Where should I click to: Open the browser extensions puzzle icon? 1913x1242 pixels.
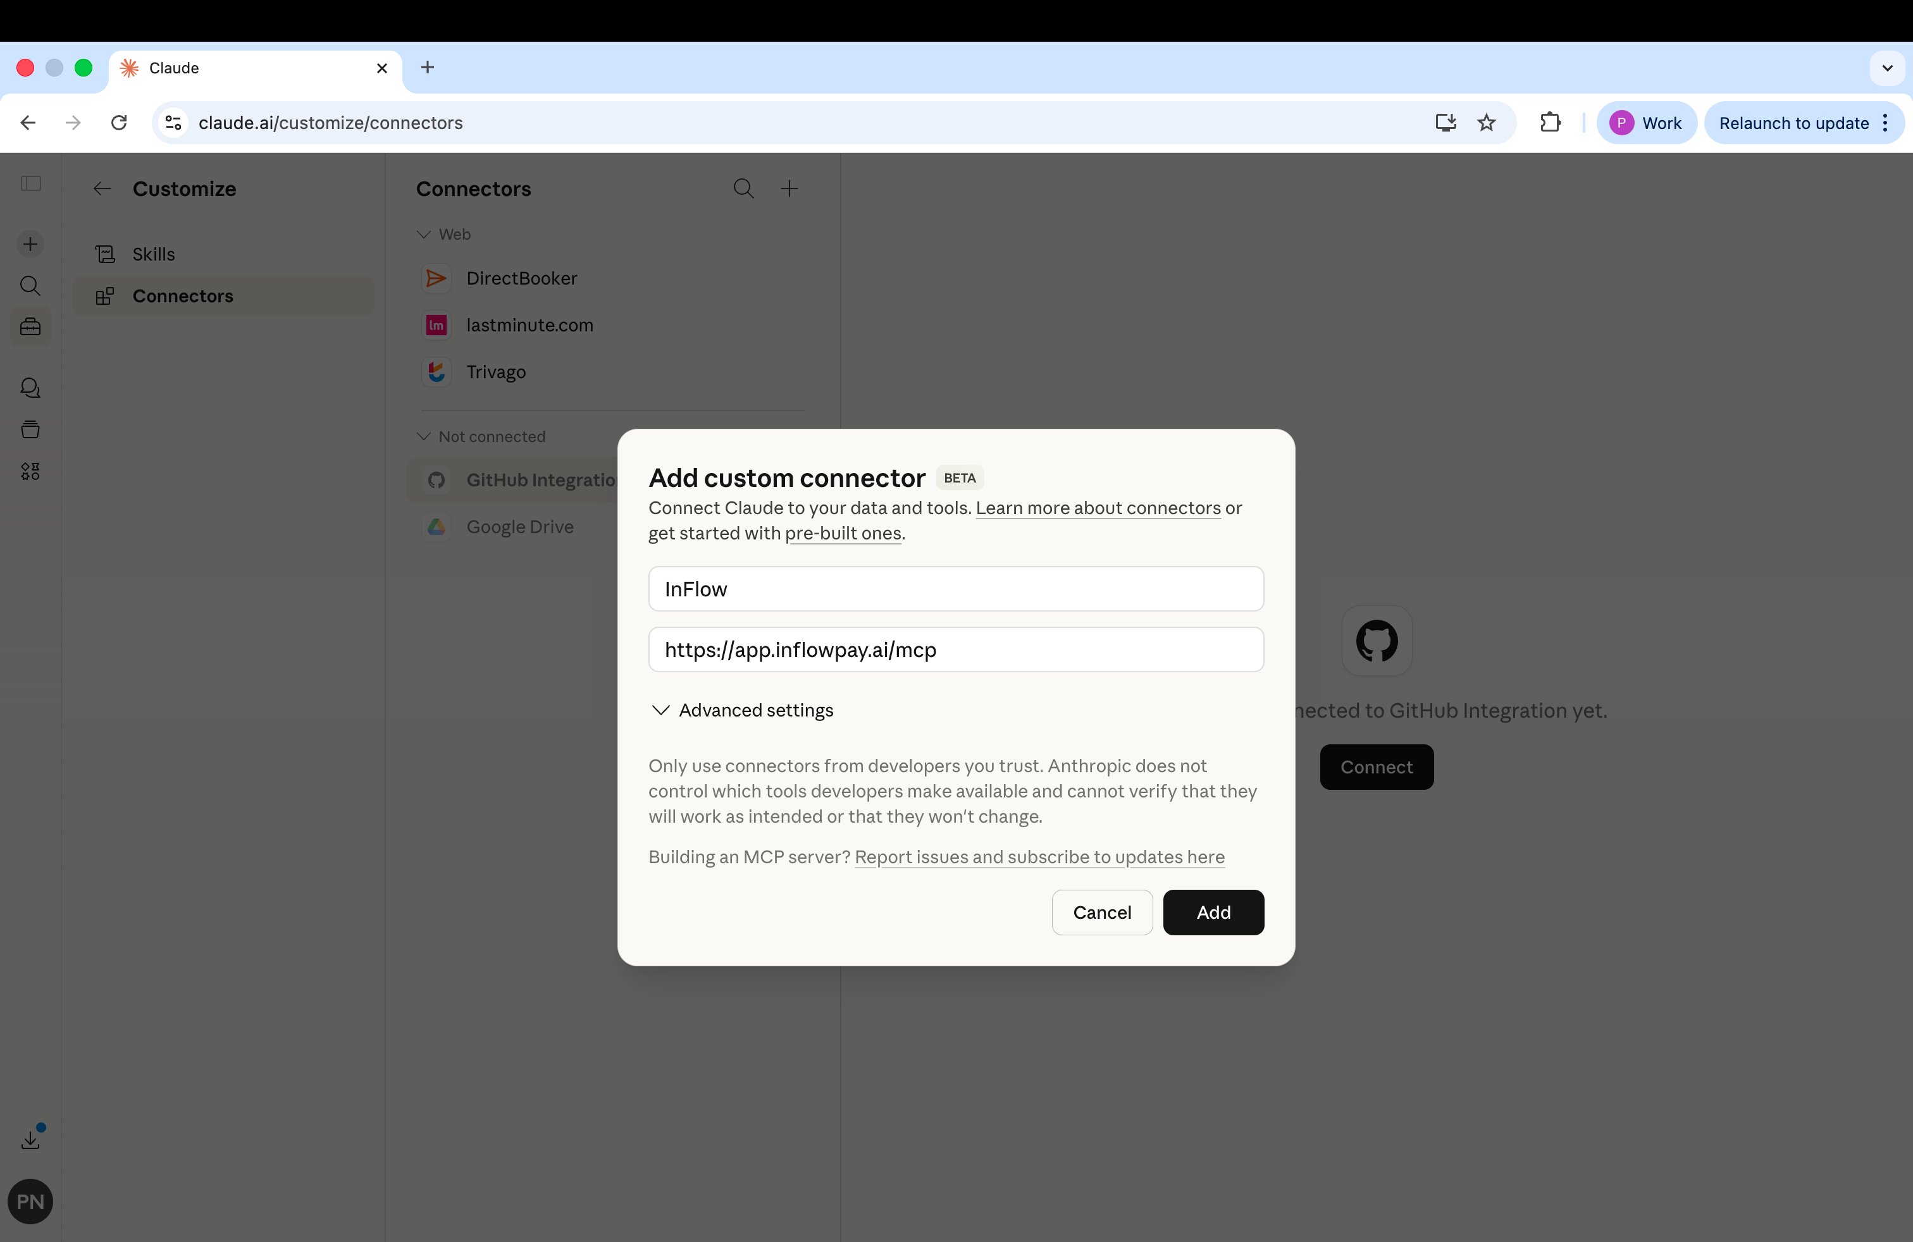coord(1550,123)
